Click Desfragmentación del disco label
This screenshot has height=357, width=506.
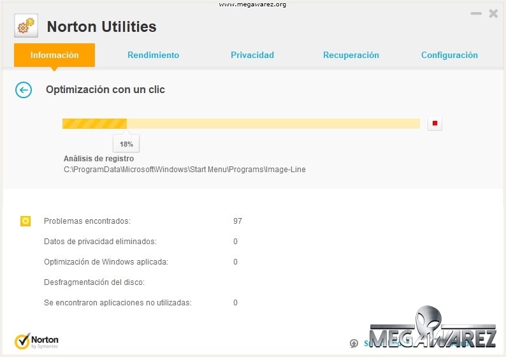pos(94,282)
